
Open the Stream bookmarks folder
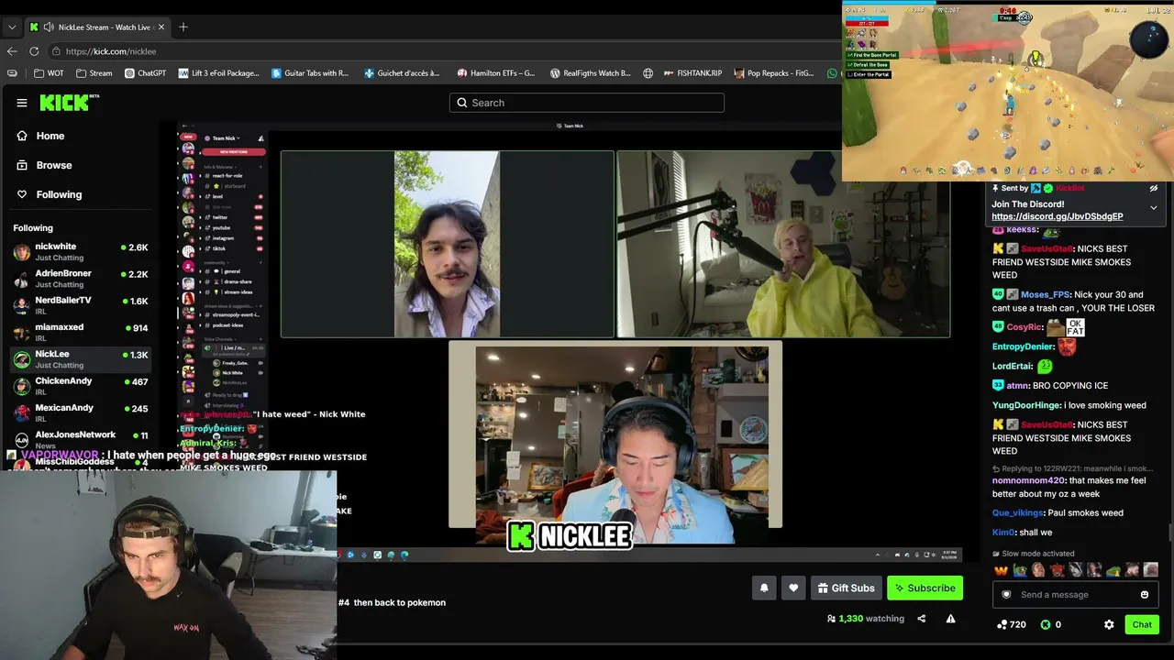click(94, 73)
